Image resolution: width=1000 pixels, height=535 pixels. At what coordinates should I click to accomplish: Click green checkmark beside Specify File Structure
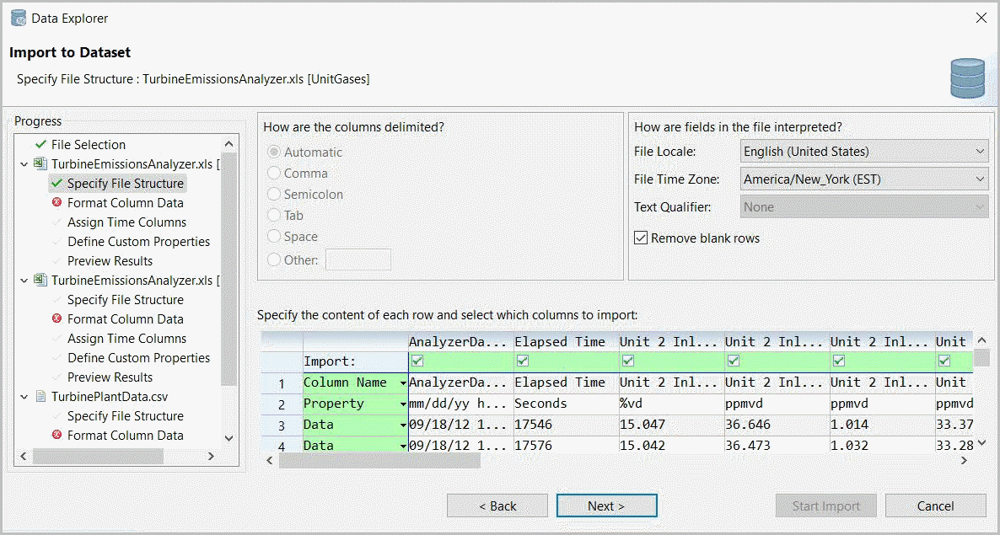(56, 184)
